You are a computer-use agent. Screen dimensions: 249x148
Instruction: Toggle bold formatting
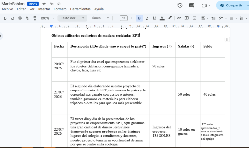139,18
